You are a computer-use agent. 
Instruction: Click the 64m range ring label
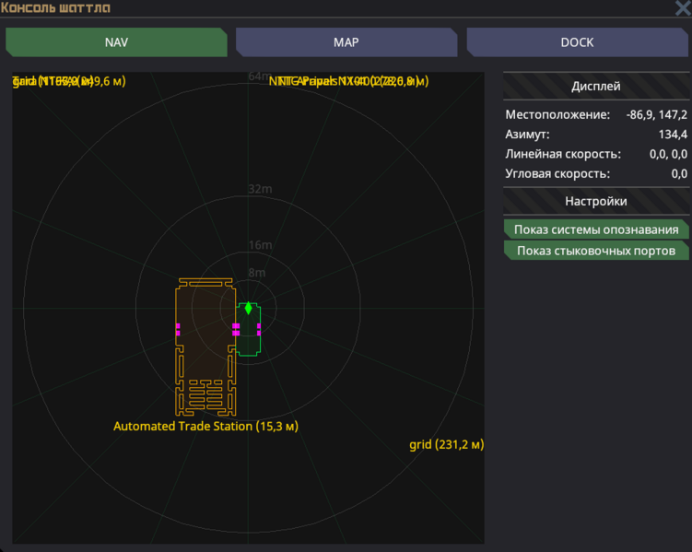259,76
